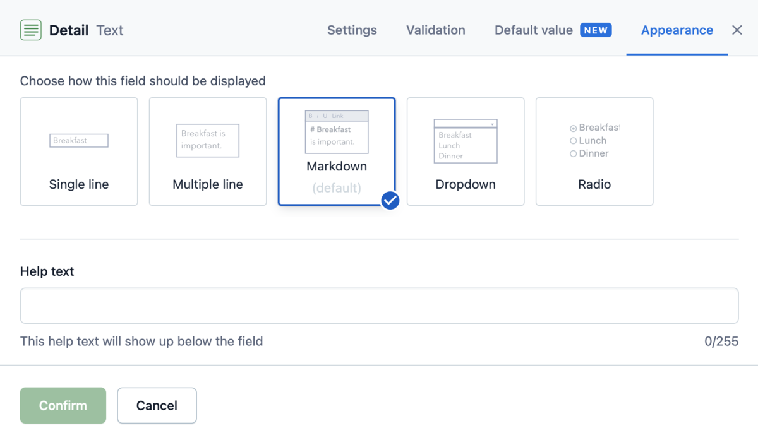Focus the Help text input field

click(379, 306)
